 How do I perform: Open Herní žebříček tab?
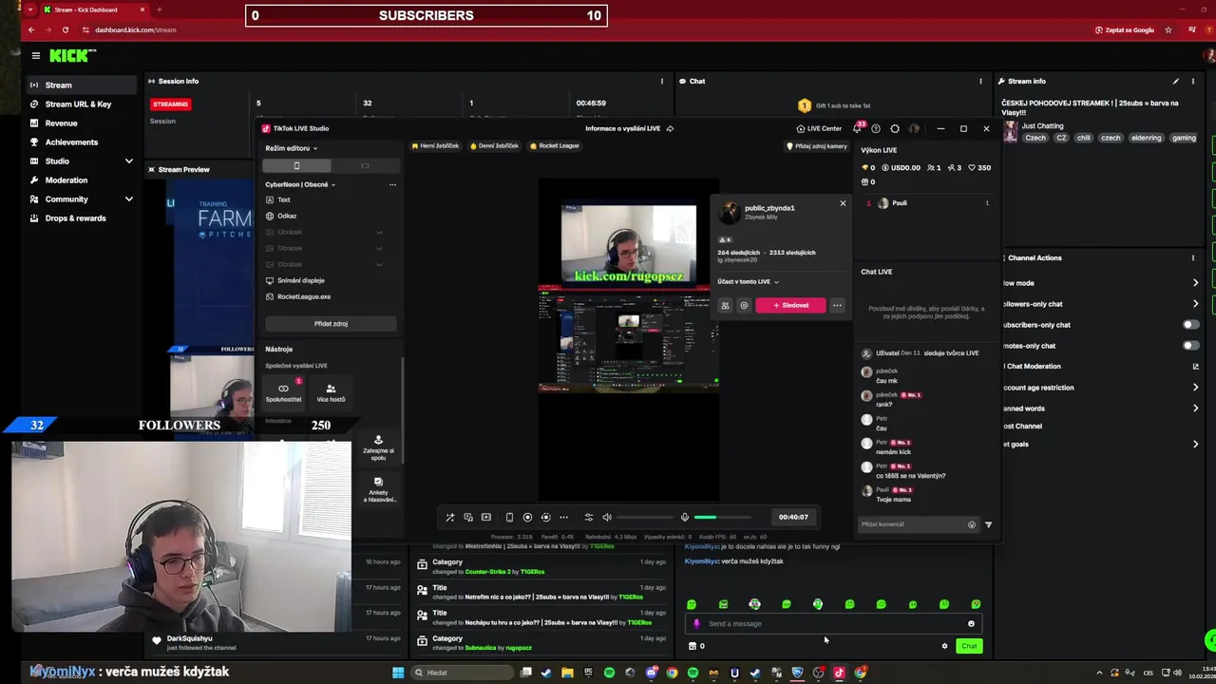[x=435, y=146]
